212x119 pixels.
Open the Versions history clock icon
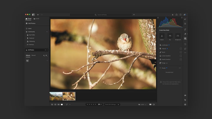click(185, 44)
